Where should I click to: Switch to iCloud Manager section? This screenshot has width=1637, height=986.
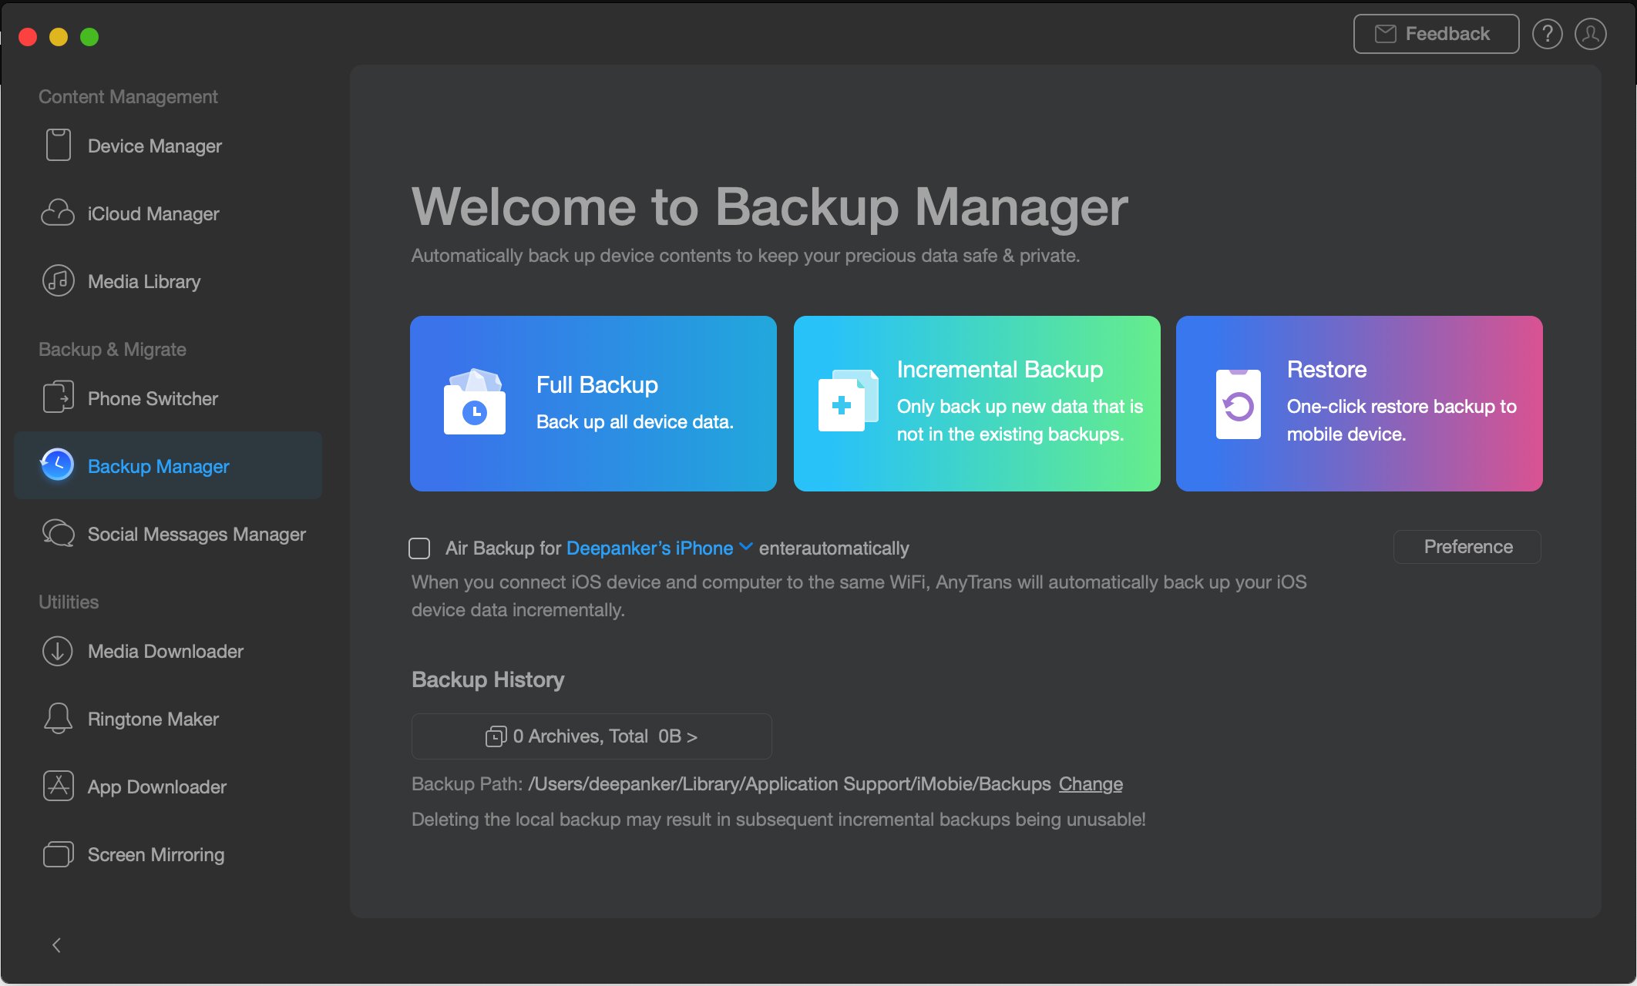tap(168, 213)
